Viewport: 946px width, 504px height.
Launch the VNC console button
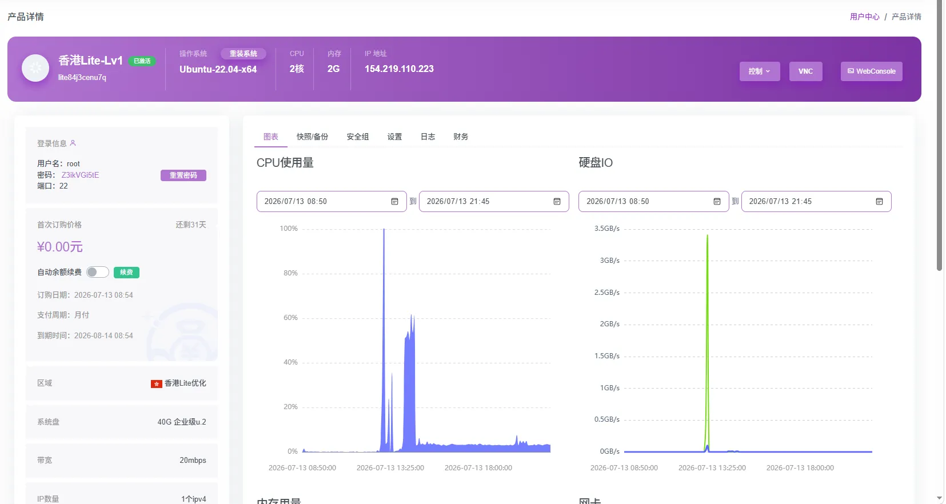806,71
